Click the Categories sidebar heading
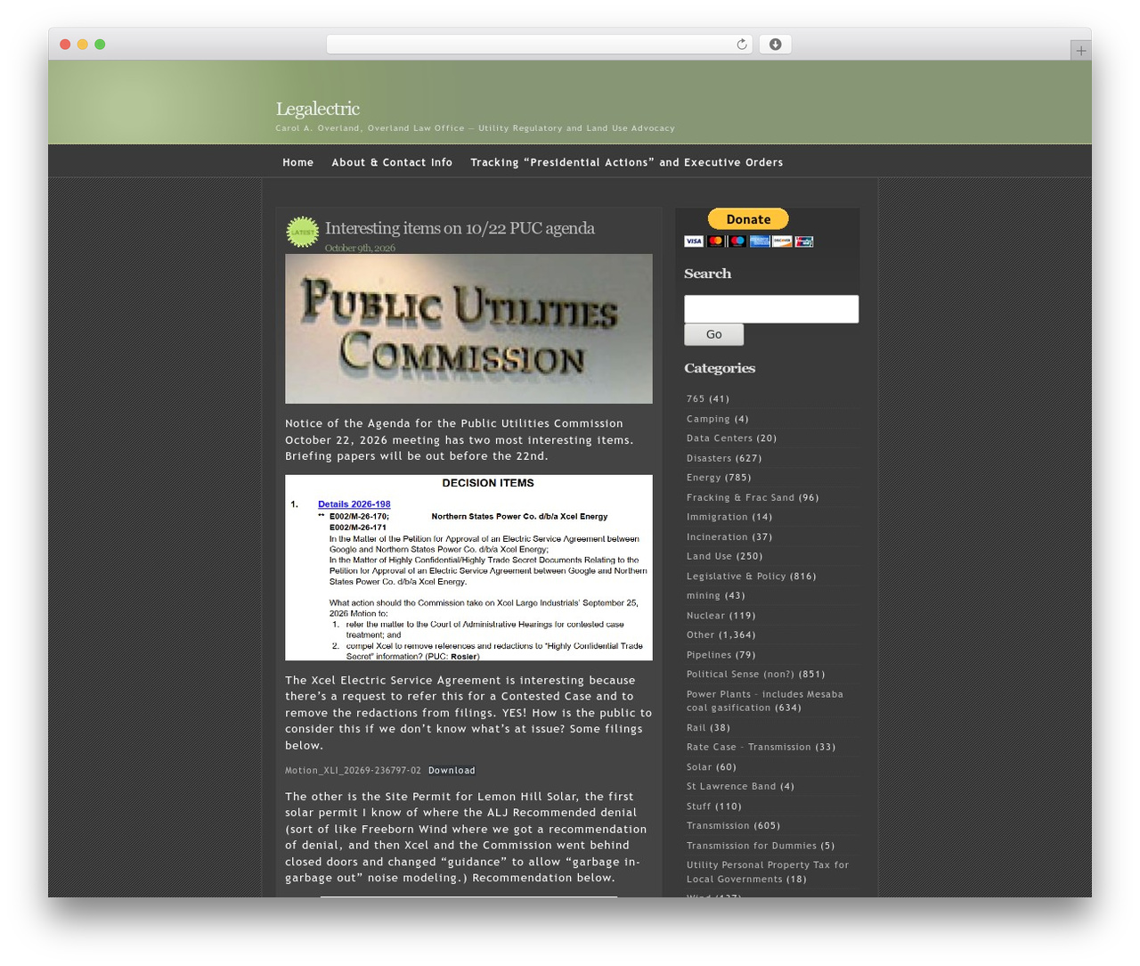 tap(720, 368)
